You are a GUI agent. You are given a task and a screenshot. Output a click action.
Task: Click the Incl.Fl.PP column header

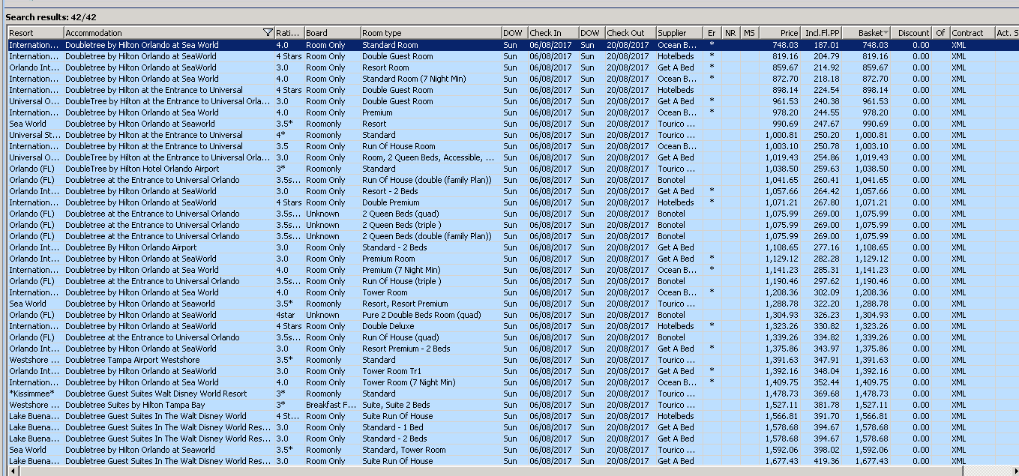click(822, 33)
